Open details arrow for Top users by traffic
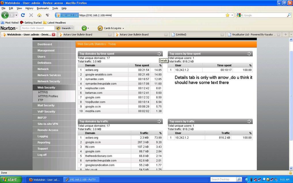The height and width of the screenshot is (183, 293). point(249,121)
